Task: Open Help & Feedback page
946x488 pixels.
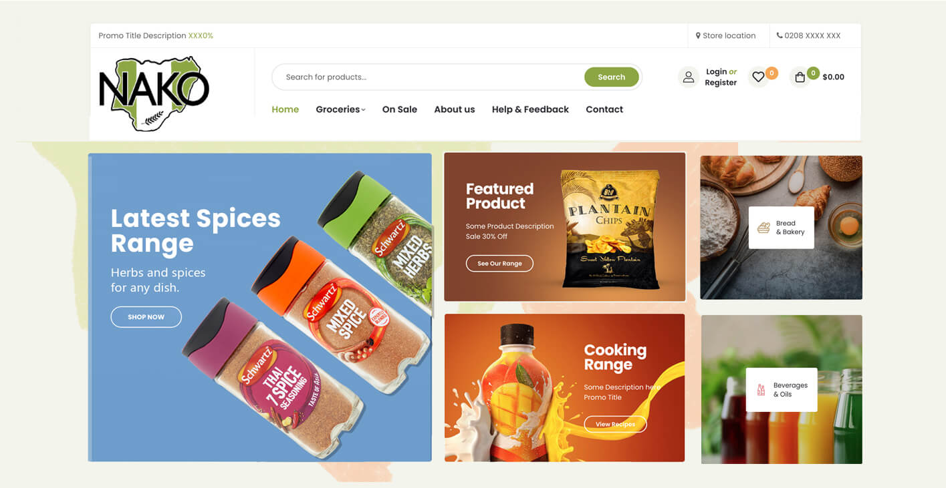Action: [x=530, y=109]
